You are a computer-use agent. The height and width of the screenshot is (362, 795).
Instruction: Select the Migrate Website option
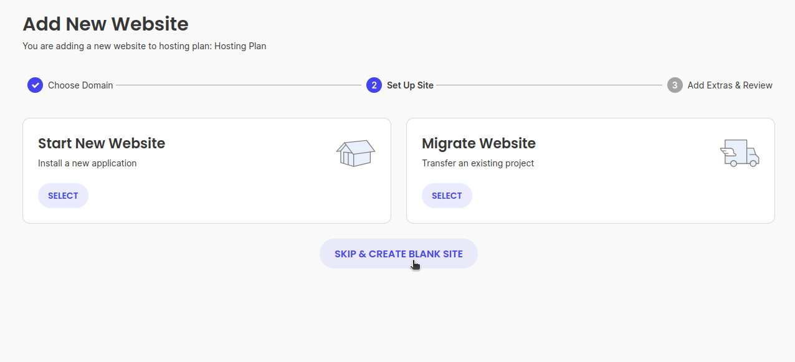(447, 196)
